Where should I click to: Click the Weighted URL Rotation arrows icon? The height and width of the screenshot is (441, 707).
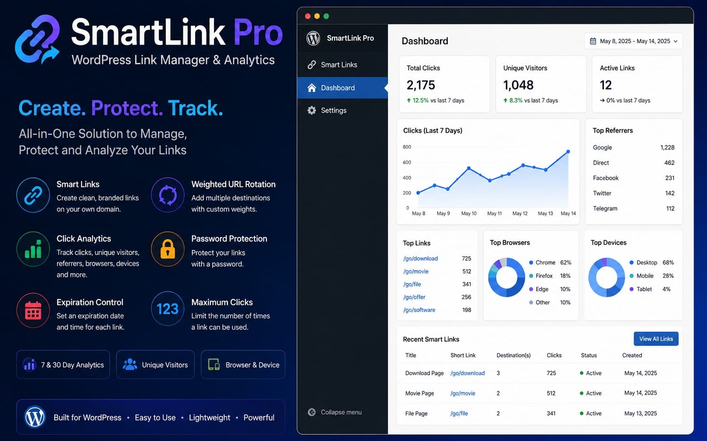click(x=168, y=195)
